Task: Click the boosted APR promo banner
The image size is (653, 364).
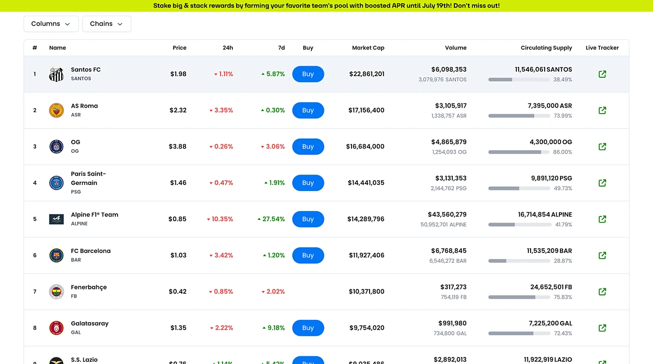Action: [326, 5]
